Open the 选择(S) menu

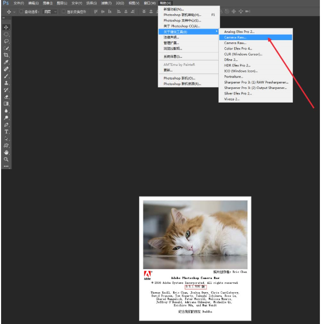tap(91, 3)
